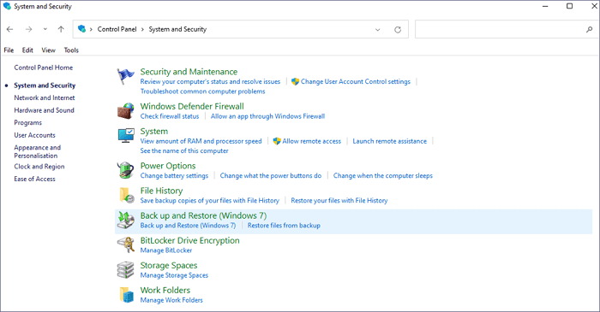Image resolution: width=600 pixels, height=312 pixels.
Task: Expand the address bar history dropdown
Action: [378, 29]
